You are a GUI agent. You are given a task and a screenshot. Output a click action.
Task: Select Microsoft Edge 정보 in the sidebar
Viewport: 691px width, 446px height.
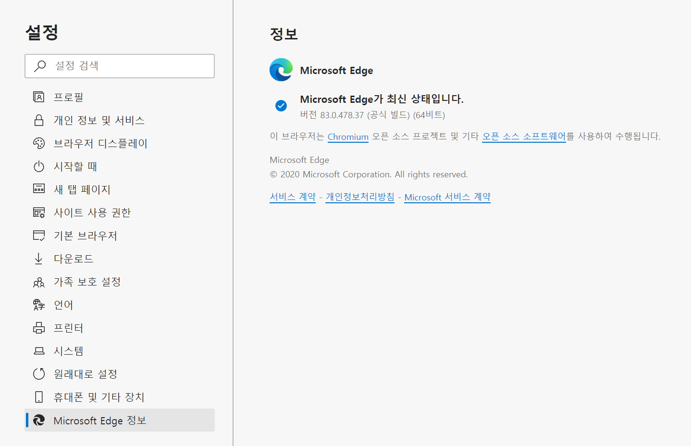(100, 421)
